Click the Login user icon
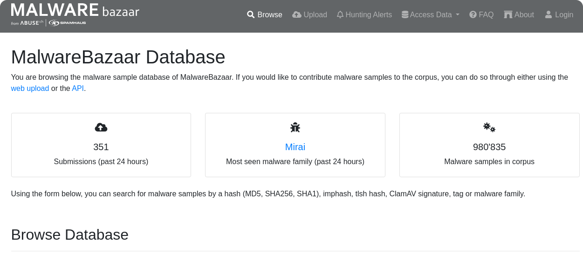This screenshot has height=256, width=583. (x=549, y=14)
